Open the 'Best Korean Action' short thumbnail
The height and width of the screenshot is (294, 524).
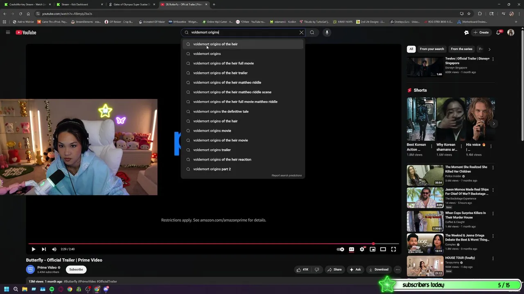pos(421,119)
